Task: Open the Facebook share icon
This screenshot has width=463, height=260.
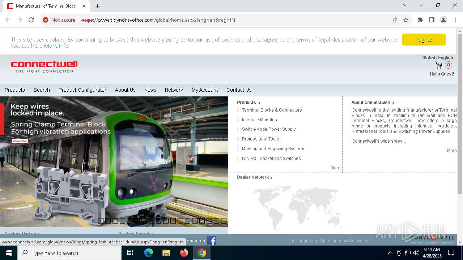Action: click(212, 240)
